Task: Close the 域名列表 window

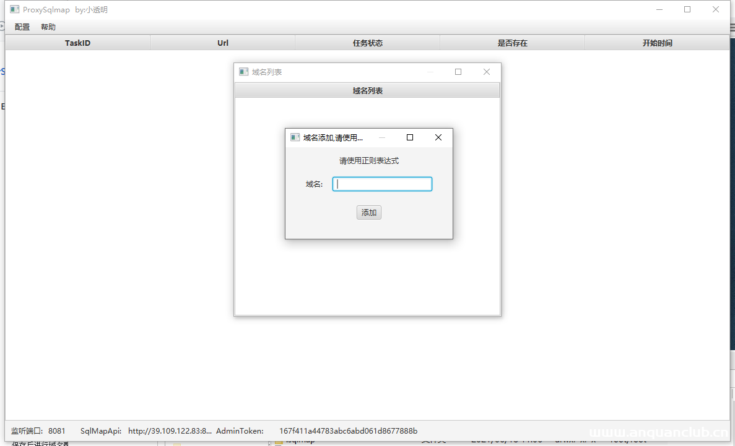Action: tap(487, 72)
